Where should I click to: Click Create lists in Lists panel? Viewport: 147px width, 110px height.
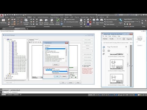click(x=81, y=22)
